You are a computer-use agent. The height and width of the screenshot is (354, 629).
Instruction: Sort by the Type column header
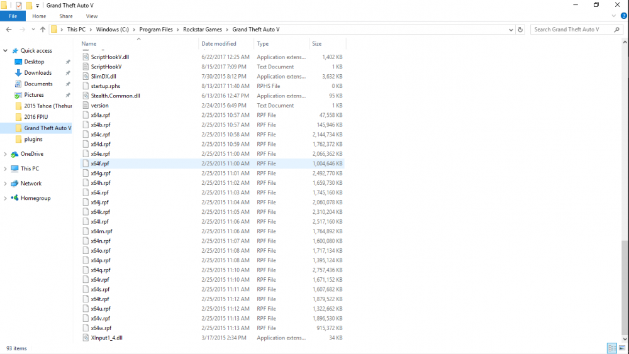click(263, 43)
